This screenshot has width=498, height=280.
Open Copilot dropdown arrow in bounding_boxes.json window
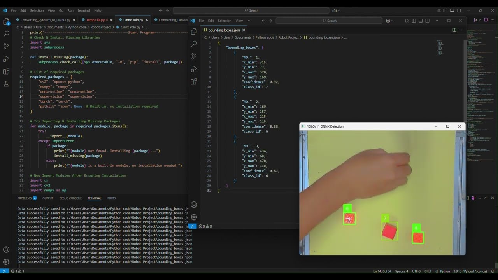tap(392, 21)
